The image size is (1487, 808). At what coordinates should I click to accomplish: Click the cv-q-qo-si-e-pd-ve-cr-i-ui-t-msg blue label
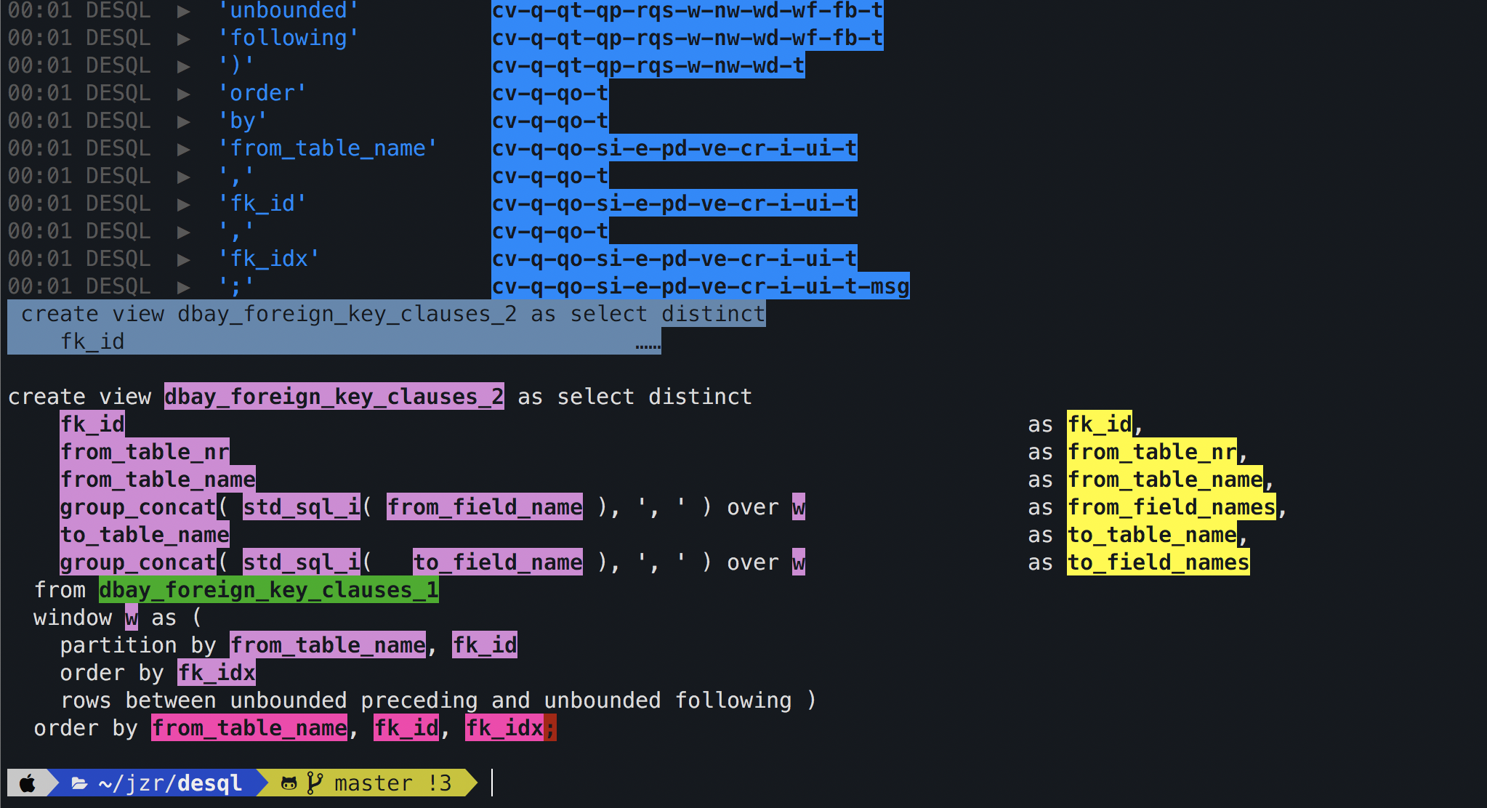700,287
